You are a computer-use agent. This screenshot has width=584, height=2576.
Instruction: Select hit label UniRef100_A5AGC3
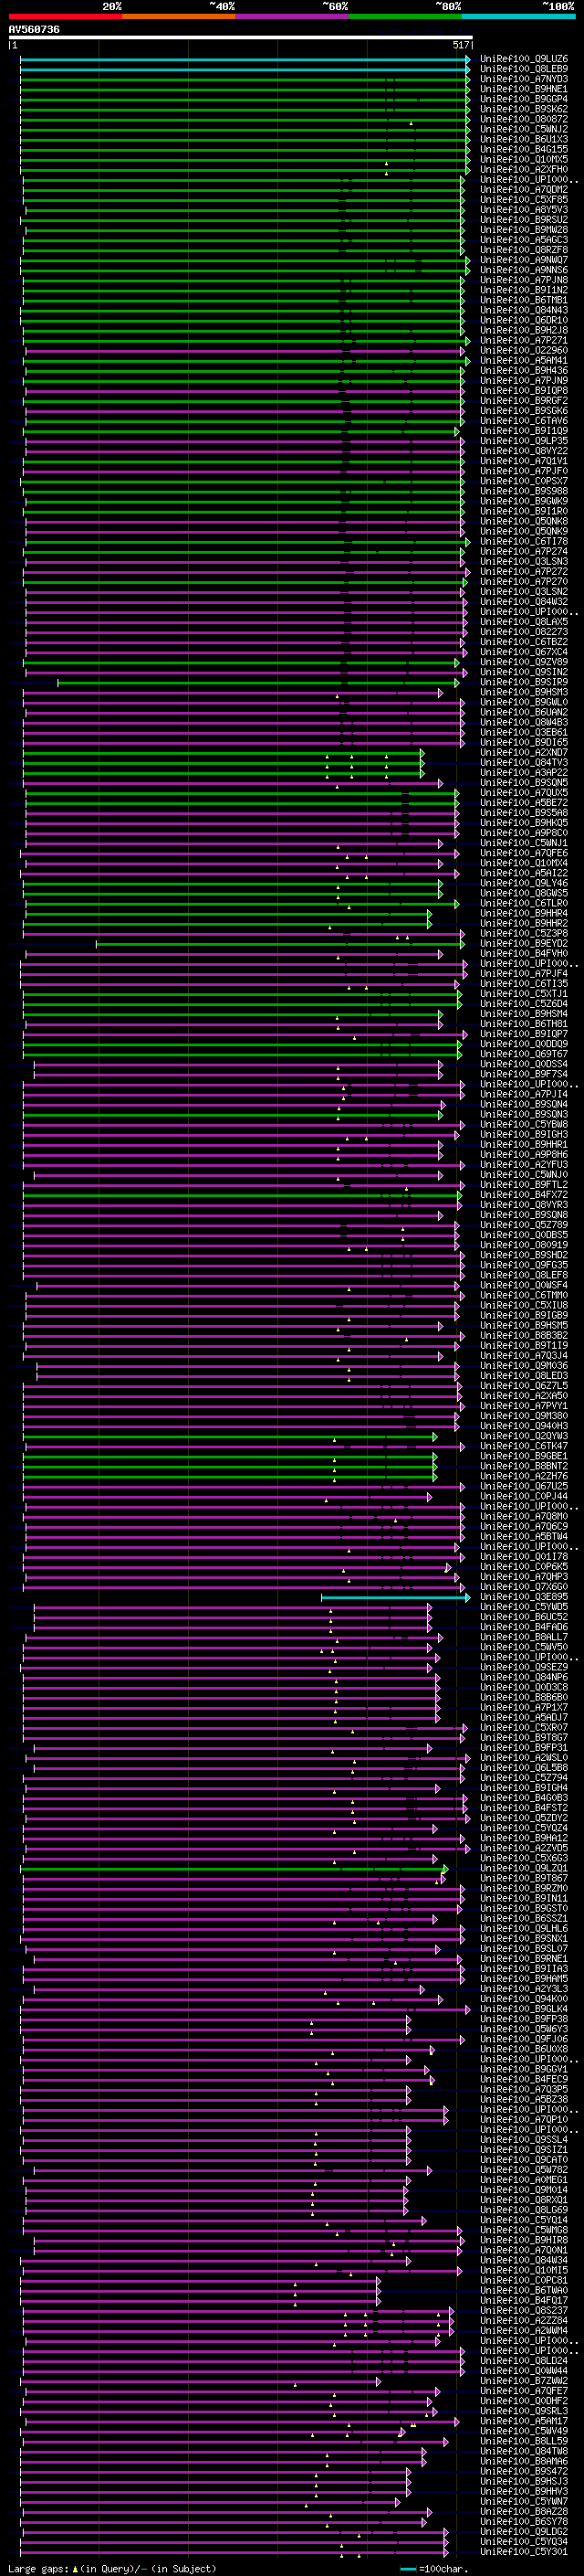point(524,239)
